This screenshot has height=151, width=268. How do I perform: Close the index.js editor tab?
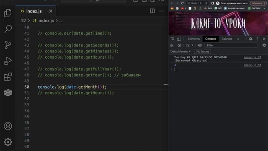[51, 11]
